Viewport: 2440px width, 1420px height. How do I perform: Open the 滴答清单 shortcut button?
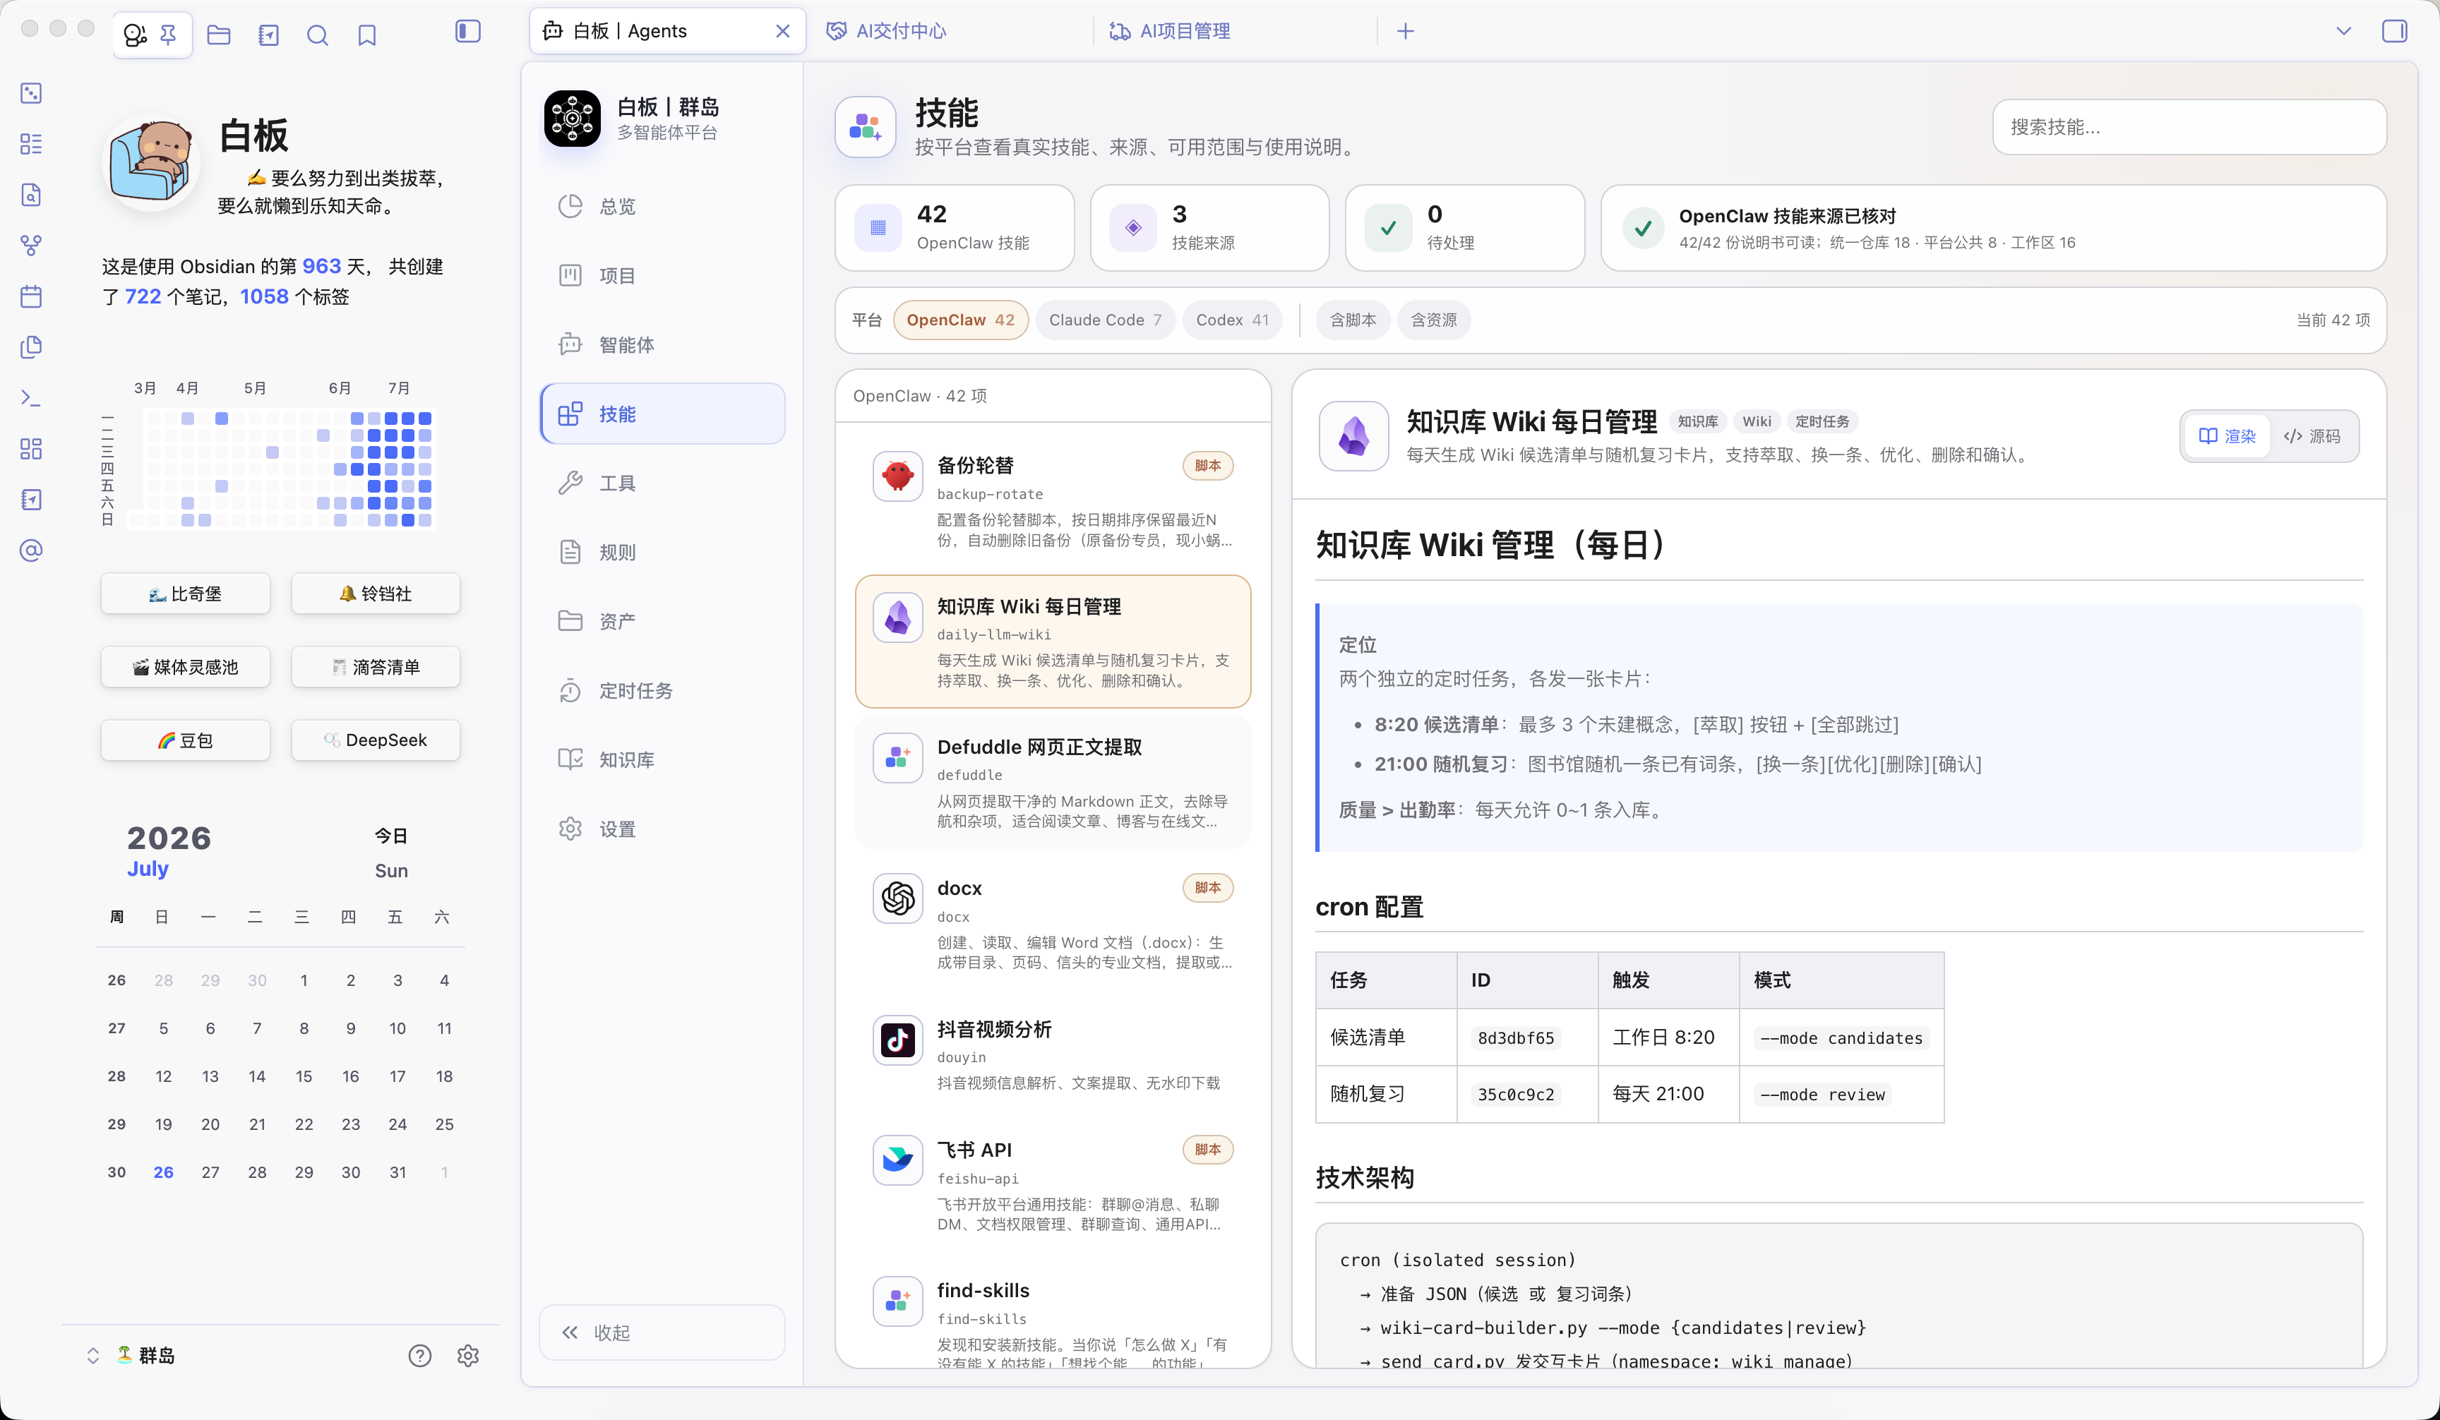375,667
